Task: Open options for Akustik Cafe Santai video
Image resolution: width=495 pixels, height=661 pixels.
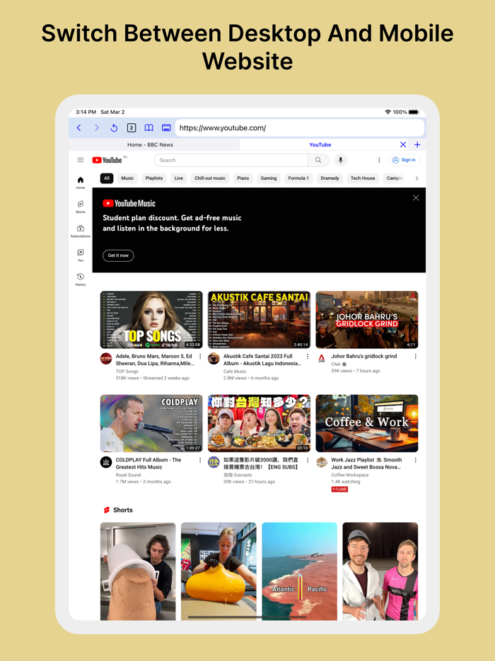Action: pos(308,357)
